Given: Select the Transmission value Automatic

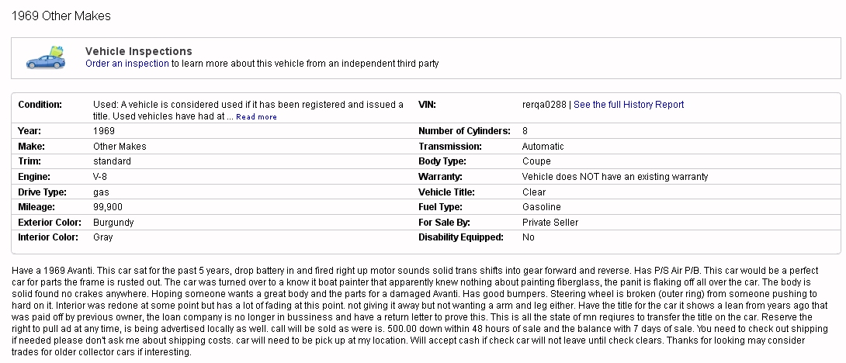Looking at the screenshot, I should point(543,146).
